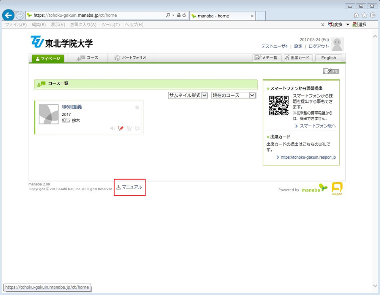Open browser settings gear icon
Screen dimensions: 380x295
pyautogui.click(x=372, y=15)
